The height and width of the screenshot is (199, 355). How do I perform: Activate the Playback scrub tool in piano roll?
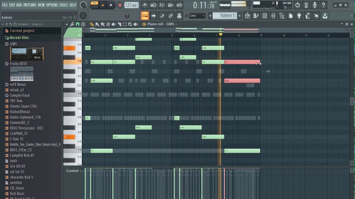[136, 24]
